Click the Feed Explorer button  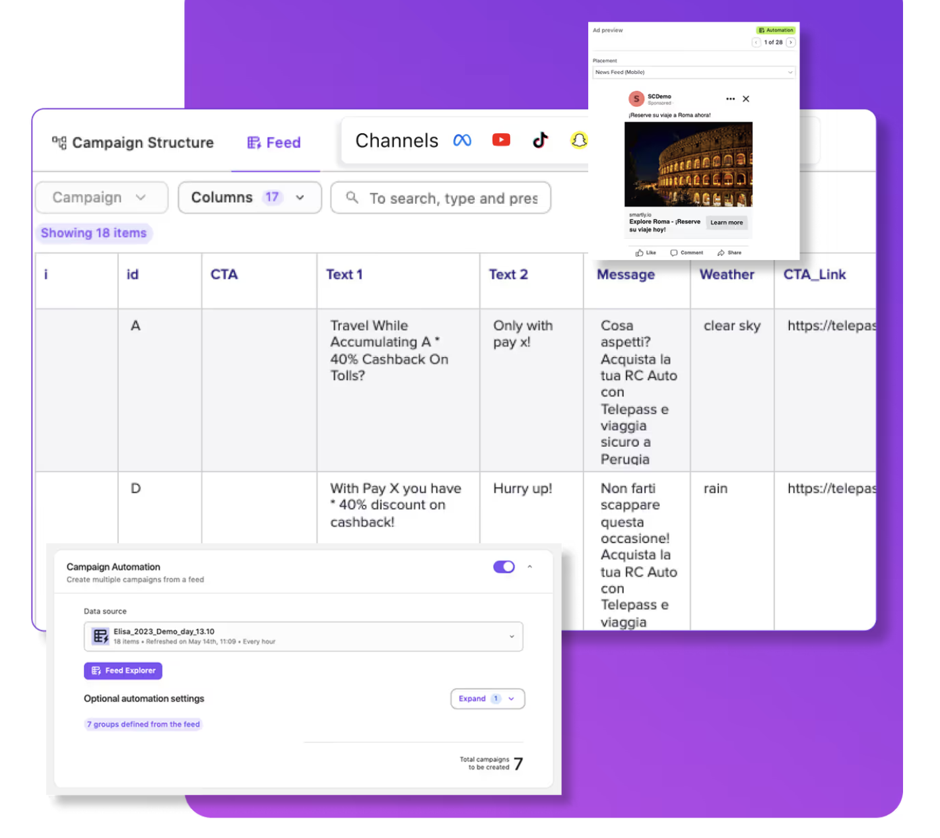pyautogui.click(x=123, y=670)
